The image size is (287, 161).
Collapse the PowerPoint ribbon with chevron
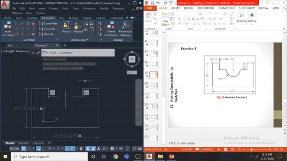(284, 29)
